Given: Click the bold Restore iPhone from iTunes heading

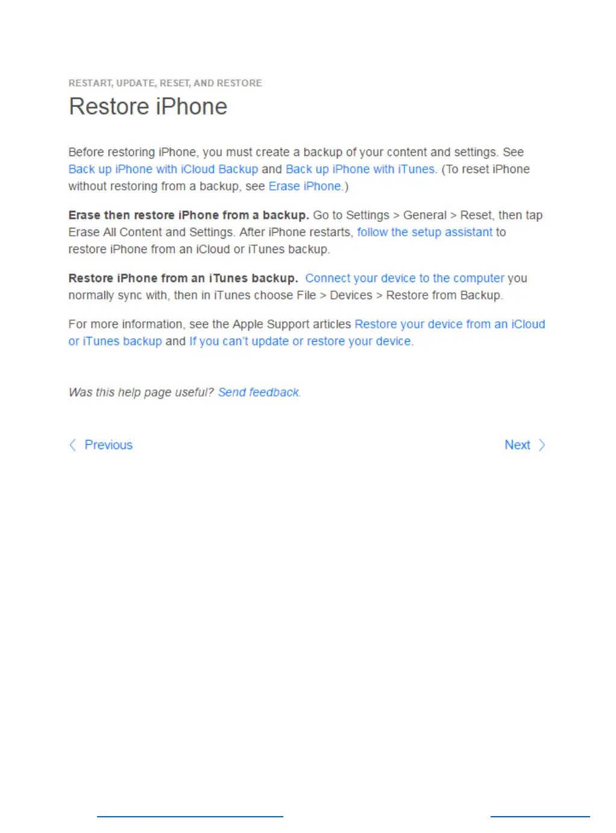Looking at the screenshot, I should click(183, 278).
